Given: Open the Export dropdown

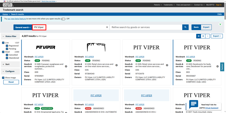Looking at the screenshot, I should 217,36.
